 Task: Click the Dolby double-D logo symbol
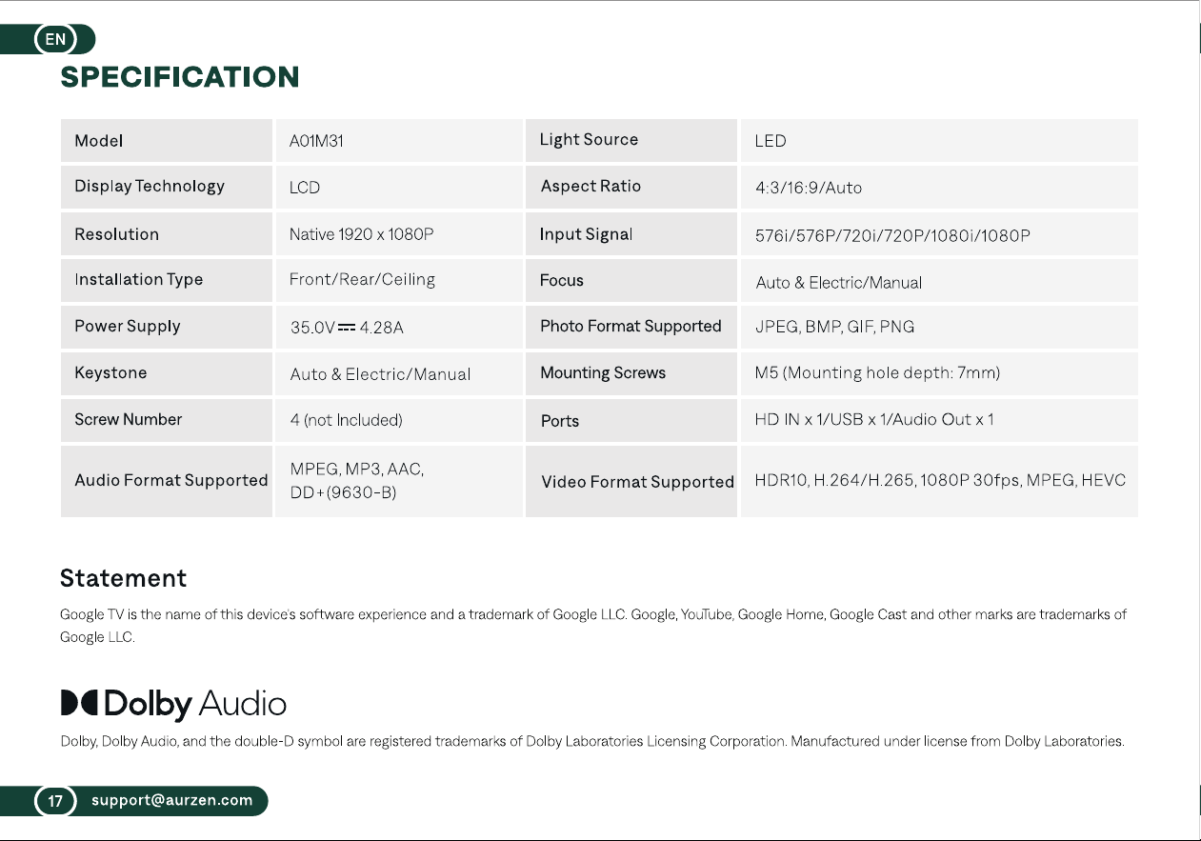[79, 704]
